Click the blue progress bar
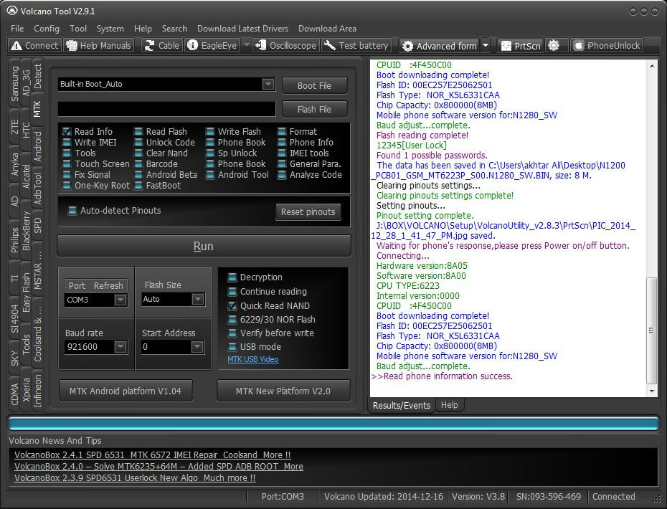This screenshot has height=509, width=667. [333, 424]
